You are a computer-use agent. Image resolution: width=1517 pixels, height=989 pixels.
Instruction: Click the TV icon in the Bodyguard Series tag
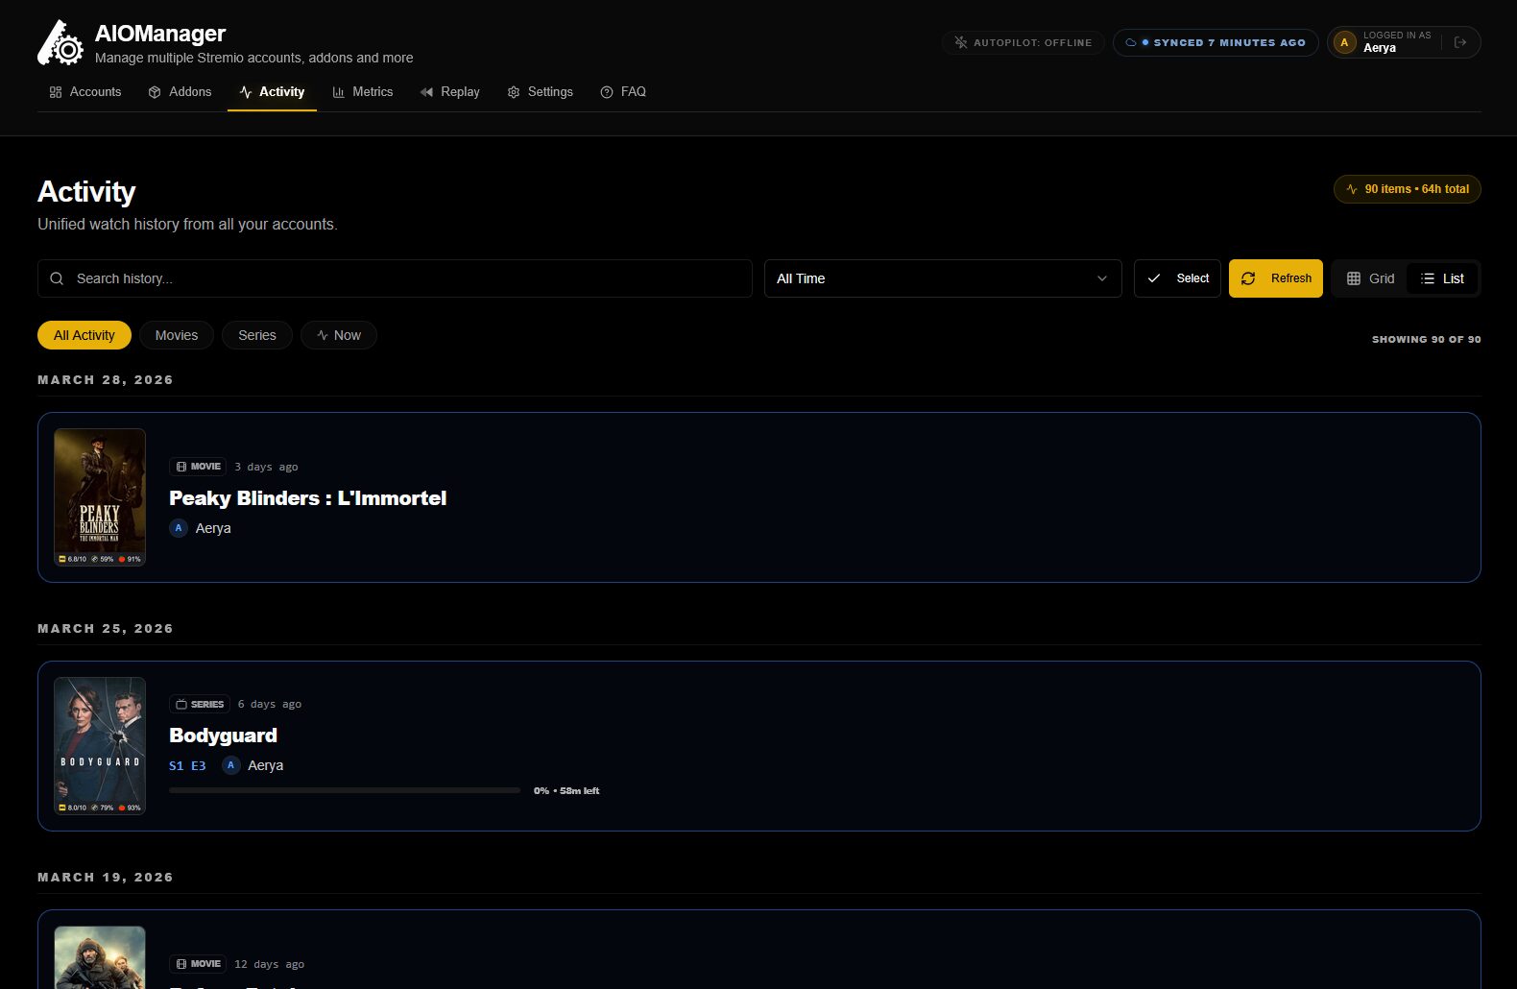tap(181, 704)
